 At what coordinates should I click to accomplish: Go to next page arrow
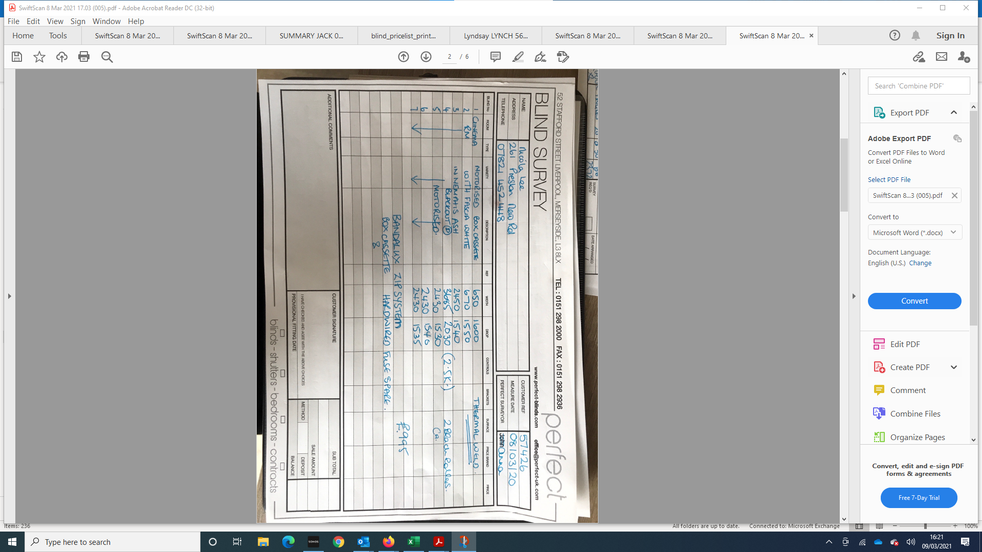click(426, 57)
